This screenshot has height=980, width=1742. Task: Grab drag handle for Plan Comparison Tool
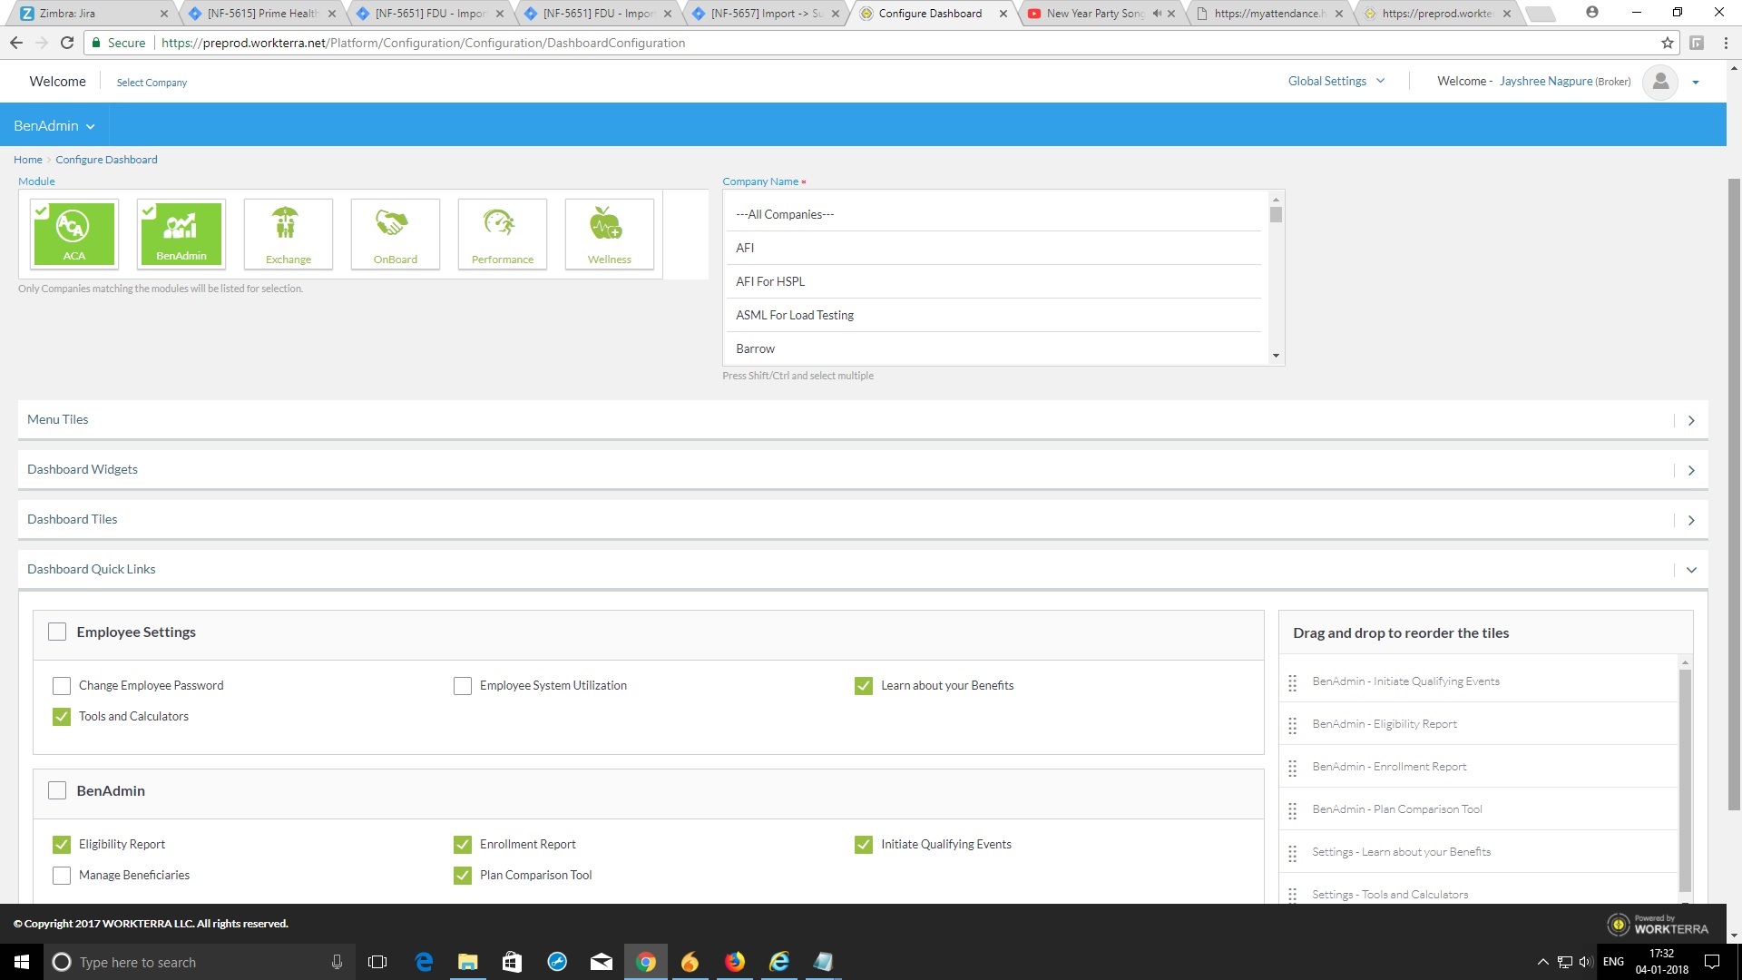coord(1293,810)
